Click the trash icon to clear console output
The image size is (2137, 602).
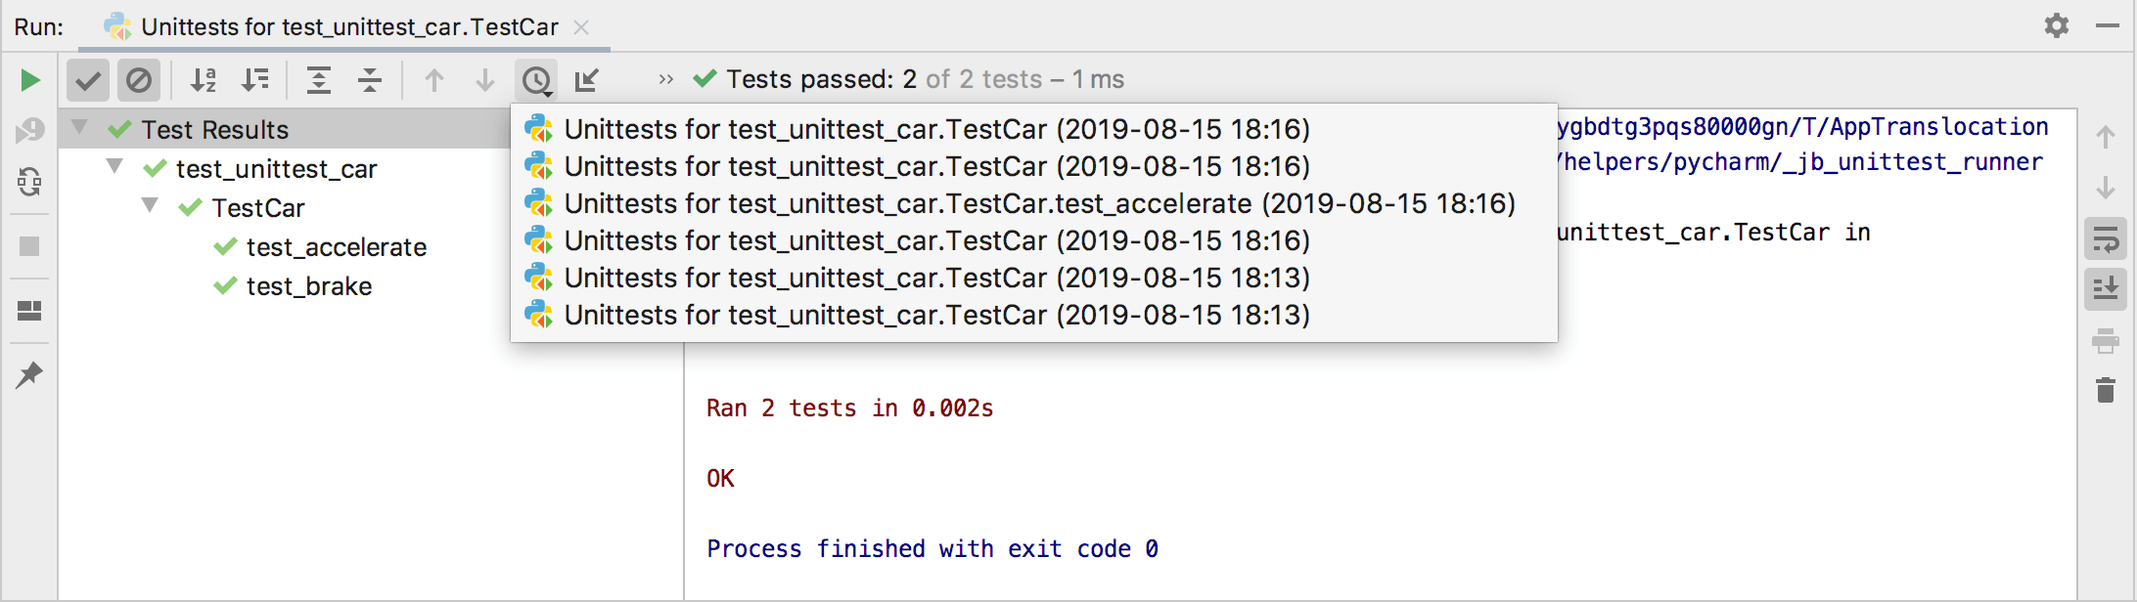(x=2106, y=390)
